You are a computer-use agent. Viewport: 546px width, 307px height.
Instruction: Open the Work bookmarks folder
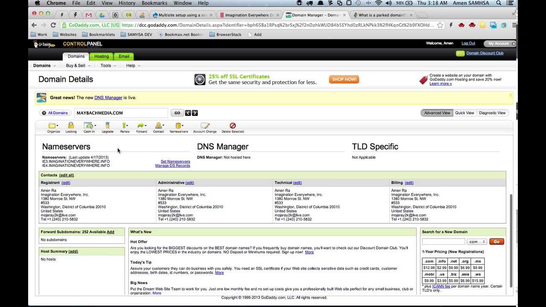point(39,35)
